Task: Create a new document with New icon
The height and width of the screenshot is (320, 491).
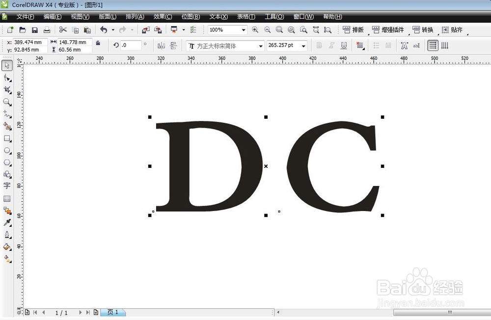Action: 10,30
